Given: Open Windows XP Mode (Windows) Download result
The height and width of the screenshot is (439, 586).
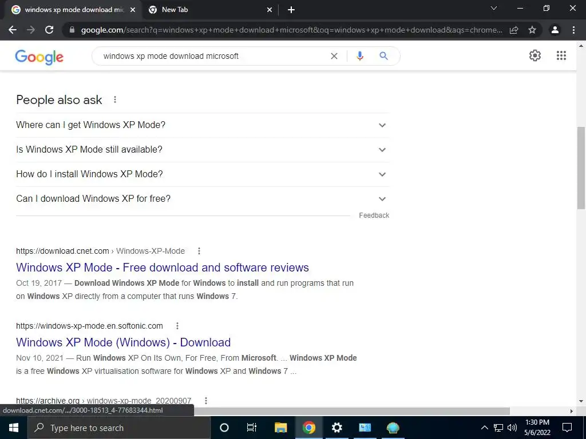Looking at the screenshot, I should pyautogui.click(x=124, y=342).
